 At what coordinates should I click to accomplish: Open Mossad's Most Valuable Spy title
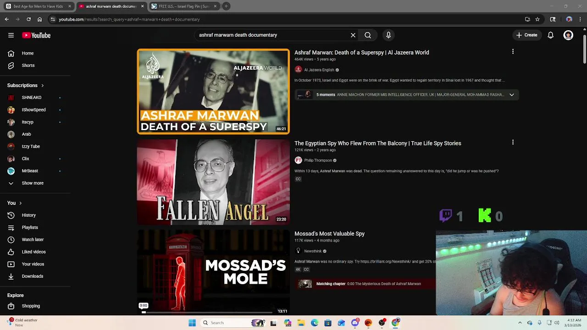click(329, 234)
